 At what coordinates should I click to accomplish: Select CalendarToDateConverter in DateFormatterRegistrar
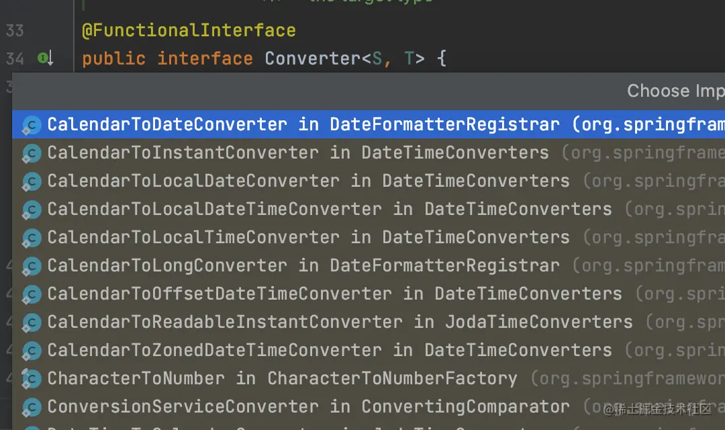point(369,124)
